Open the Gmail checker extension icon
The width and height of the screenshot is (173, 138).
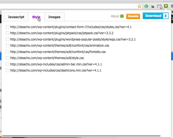pos(160,6)
